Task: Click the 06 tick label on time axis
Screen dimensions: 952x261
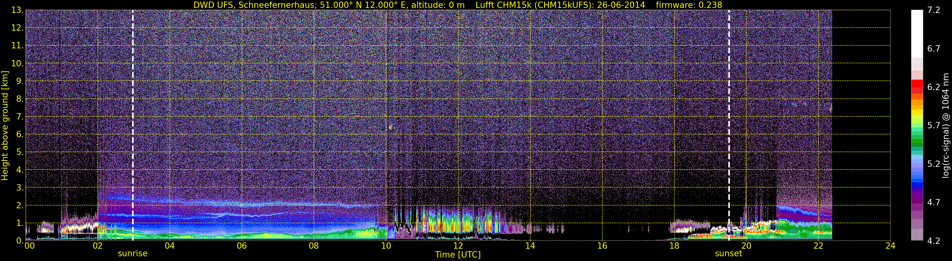Action: click(242, 246)
